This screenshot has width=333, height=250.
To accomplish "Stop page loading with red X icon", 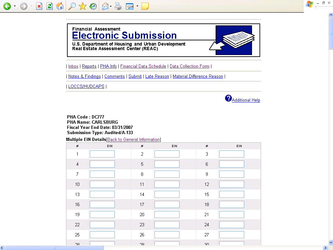I will [39, 6].
